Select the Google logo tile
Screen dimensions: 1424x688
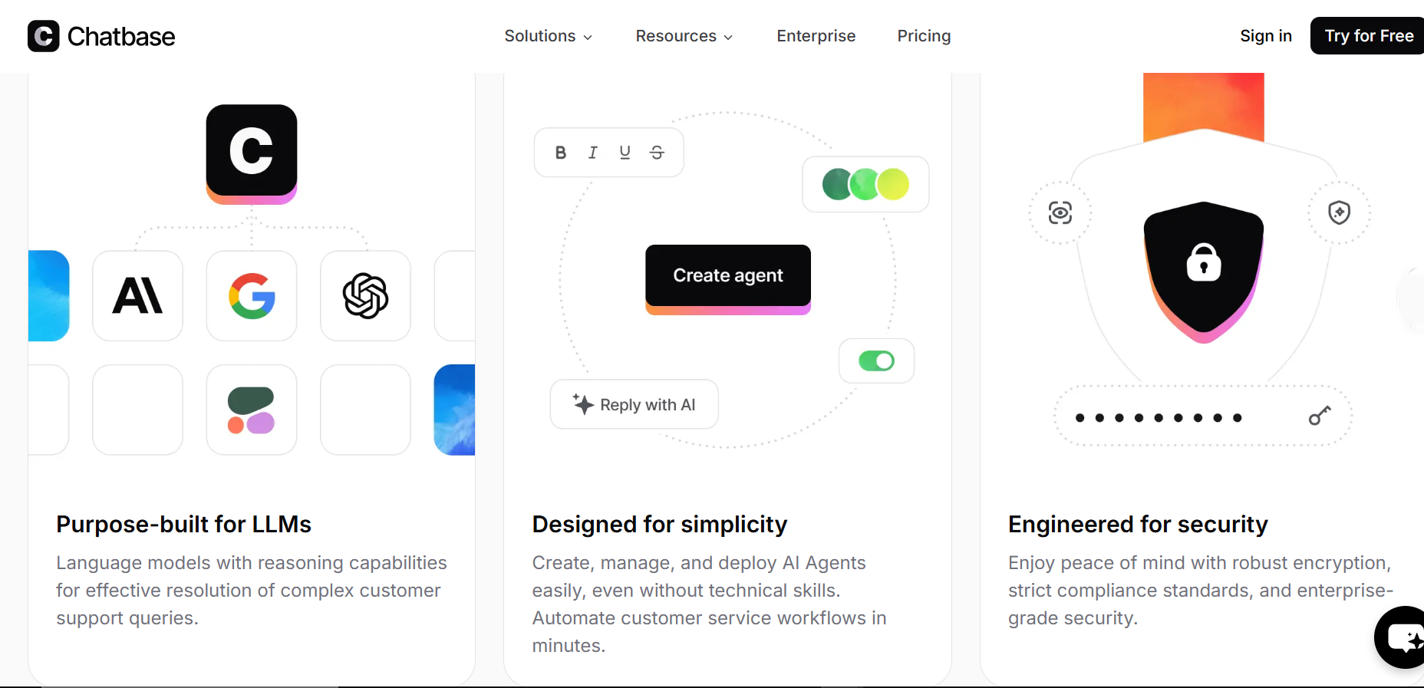click(x=252, y=296)
